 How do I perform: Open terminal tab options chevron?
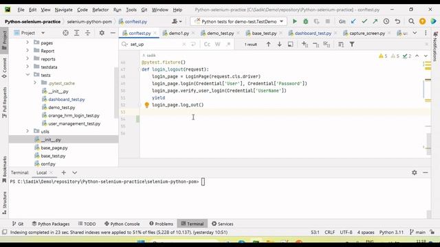click(x=75, y=172)
